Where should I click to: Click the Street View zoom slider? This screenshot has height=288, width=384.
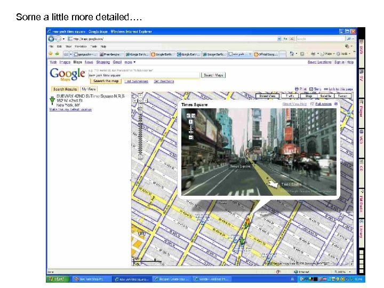point(191,129)
